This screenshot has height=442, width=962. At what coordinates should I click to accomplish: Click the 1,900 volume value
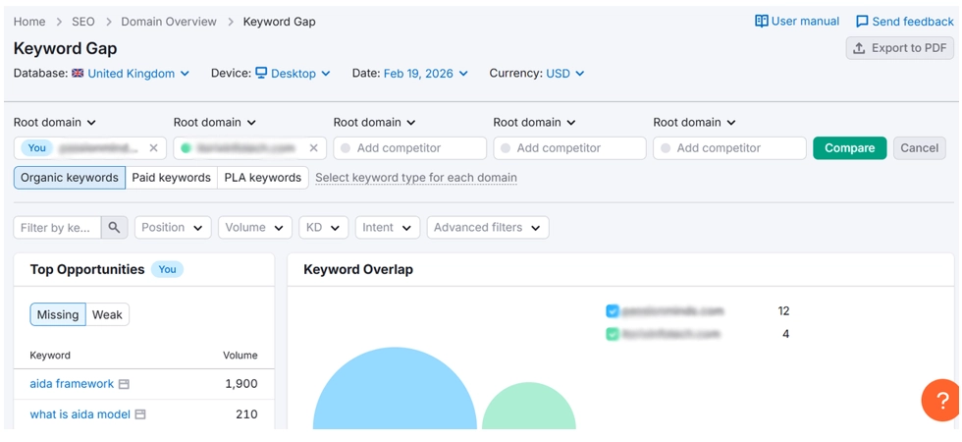pyautogui.click(x=241, y=384)
